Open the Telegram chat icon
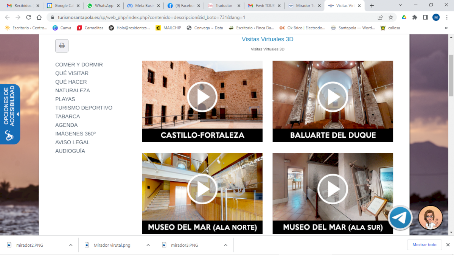Screen dimensions: 454x255 coord(400,218)
